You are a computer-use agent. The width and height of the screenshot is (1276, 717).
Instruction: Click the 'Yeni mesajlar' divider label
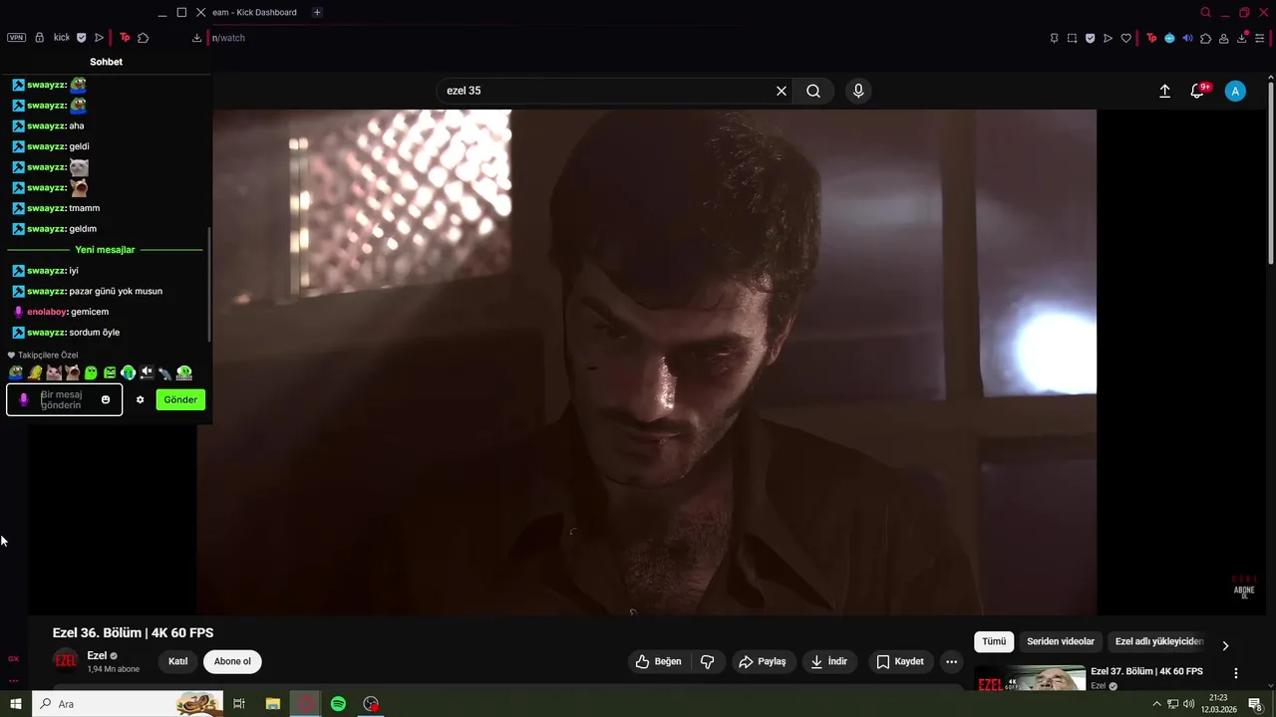coord(105,250)
